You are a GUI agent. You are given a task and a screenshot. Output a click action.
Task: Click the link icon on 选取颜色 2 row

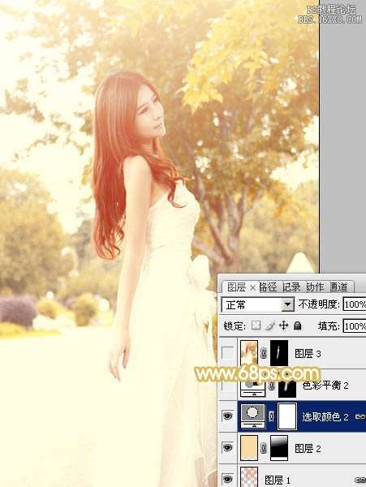[360, 416]
